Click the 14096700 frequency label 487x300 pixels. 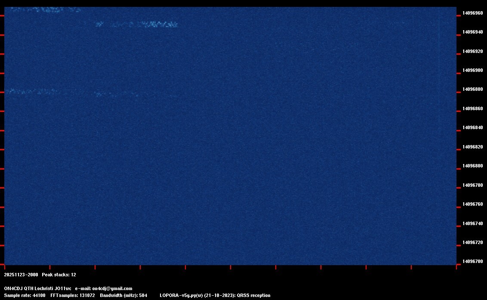tap(472, 261)
